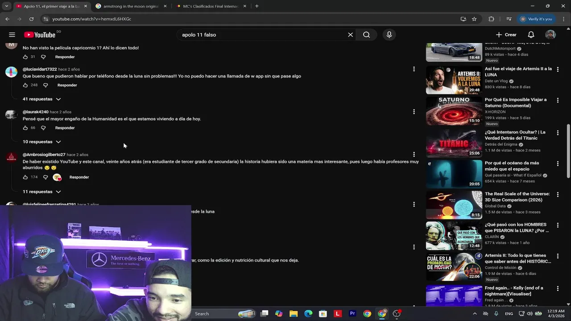Like the comment by @luciavidart7322
Image resolution: width=571 pixels, height=321 pixels.
point(25,85)
